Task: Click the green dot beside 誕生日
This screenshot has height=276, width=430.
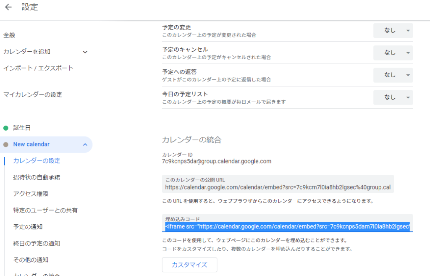Action: [6, 128]
